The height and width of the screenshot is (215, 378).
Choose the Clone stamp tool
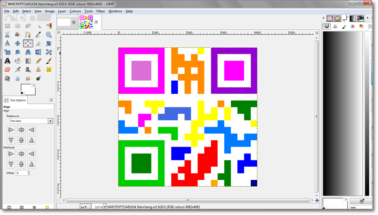38,70
